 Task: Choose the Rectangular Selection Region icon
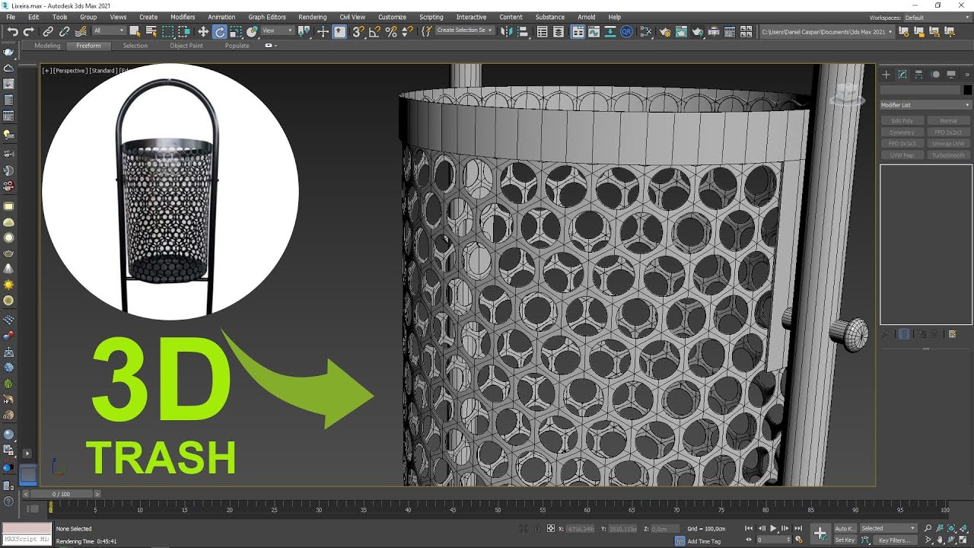pyautogui.click(x=167, y=31)
